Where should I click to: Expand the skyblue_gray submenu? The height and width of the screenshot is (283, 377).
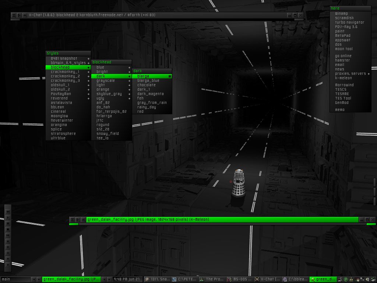pos(112,94)
